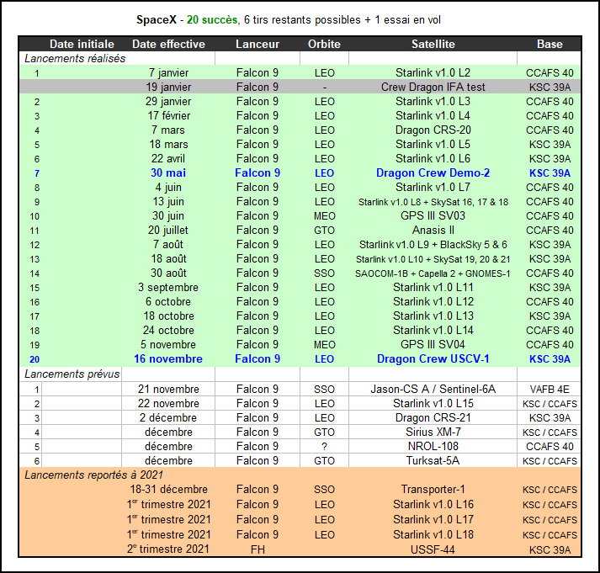Click 'Dragon Crew USCV-1' blue cell

coord(433,358)
